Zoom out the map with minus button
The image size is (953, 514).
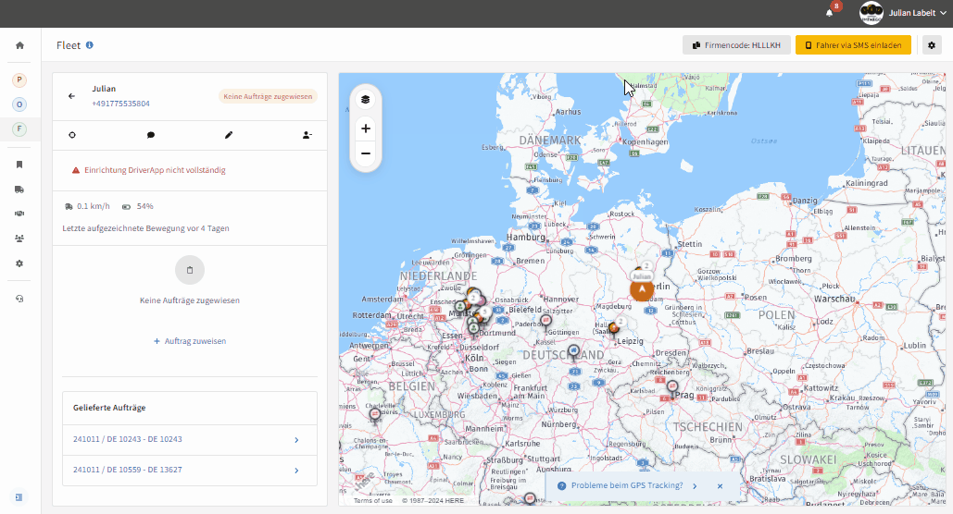(365, 153)
